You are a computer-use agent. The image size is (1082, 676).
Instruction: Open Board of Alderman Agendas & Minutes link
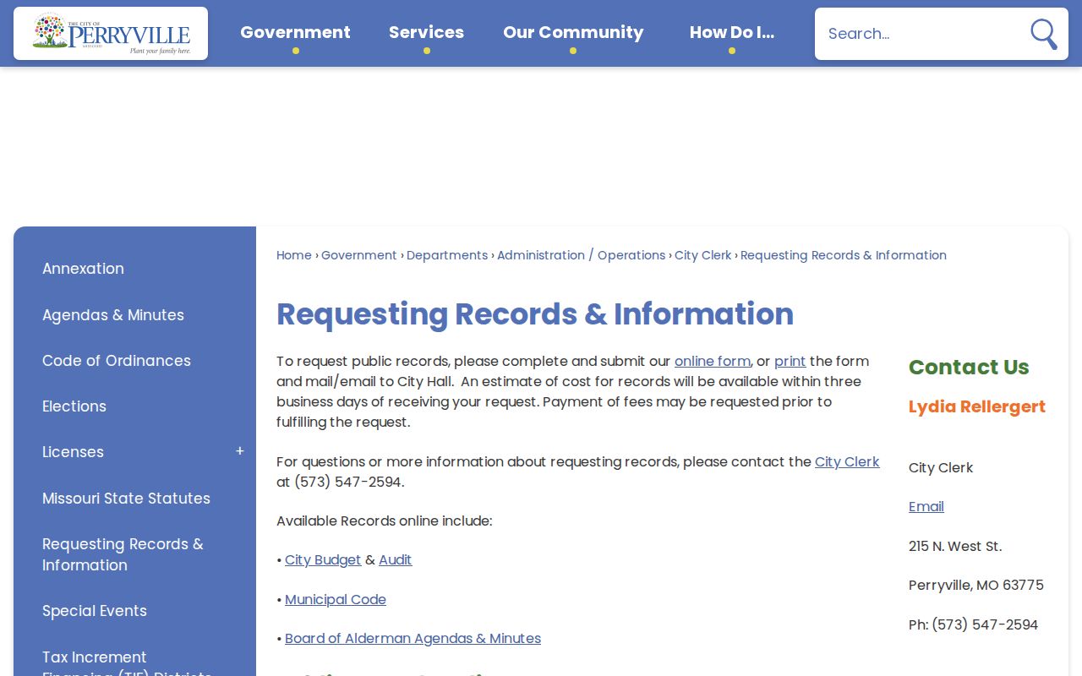(413, 638)
